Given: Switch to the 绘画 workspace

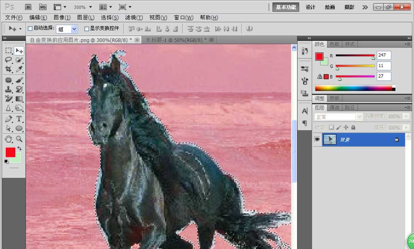Looking at the screenshot, I should pyautogui.click(x=330, y=7).
